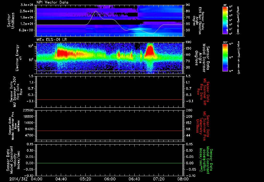Click the 2014/312 date label
The height and width of the screenshot is (182, 264).
(x=18, y=179)
